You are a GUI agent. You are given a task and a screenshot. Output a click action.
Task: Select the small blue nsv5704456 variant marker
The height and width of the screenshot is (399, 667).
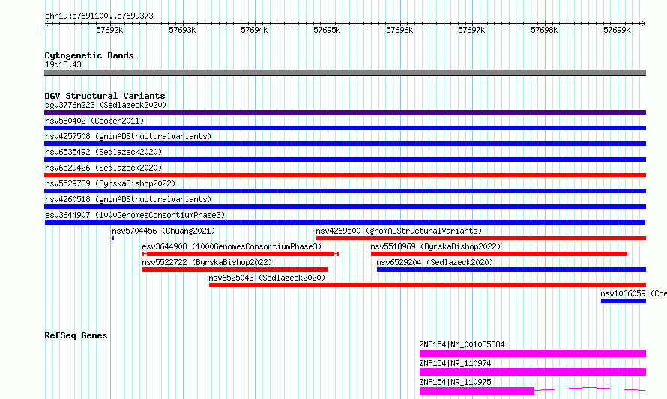coord(113,238)
